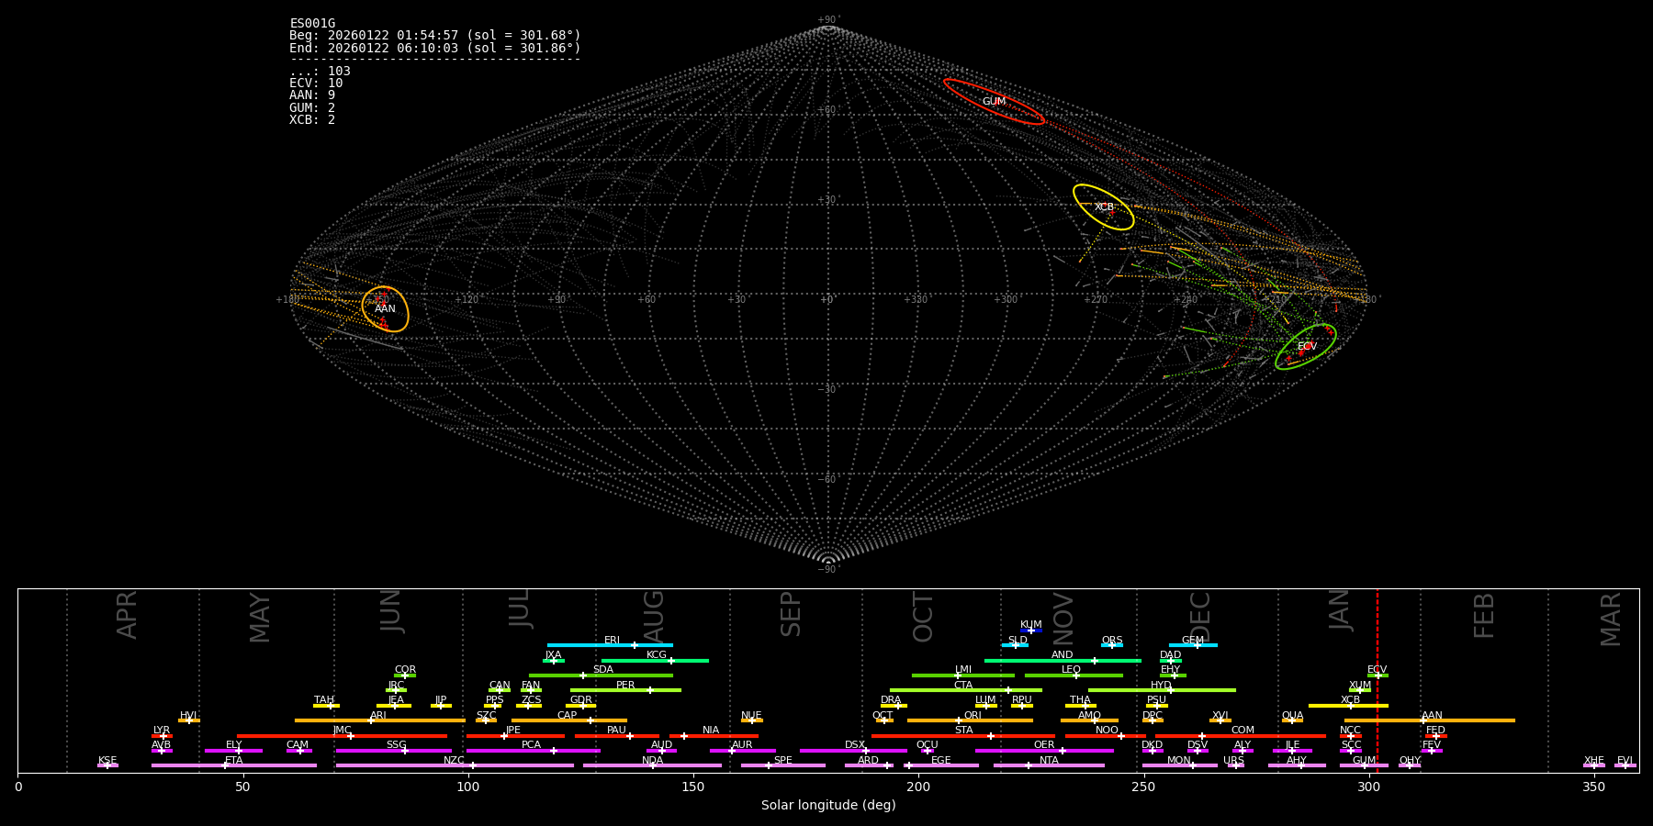Click the LYR shower label in the timeline
This screenshot has width=1653, height=826.
click(162, 731)
